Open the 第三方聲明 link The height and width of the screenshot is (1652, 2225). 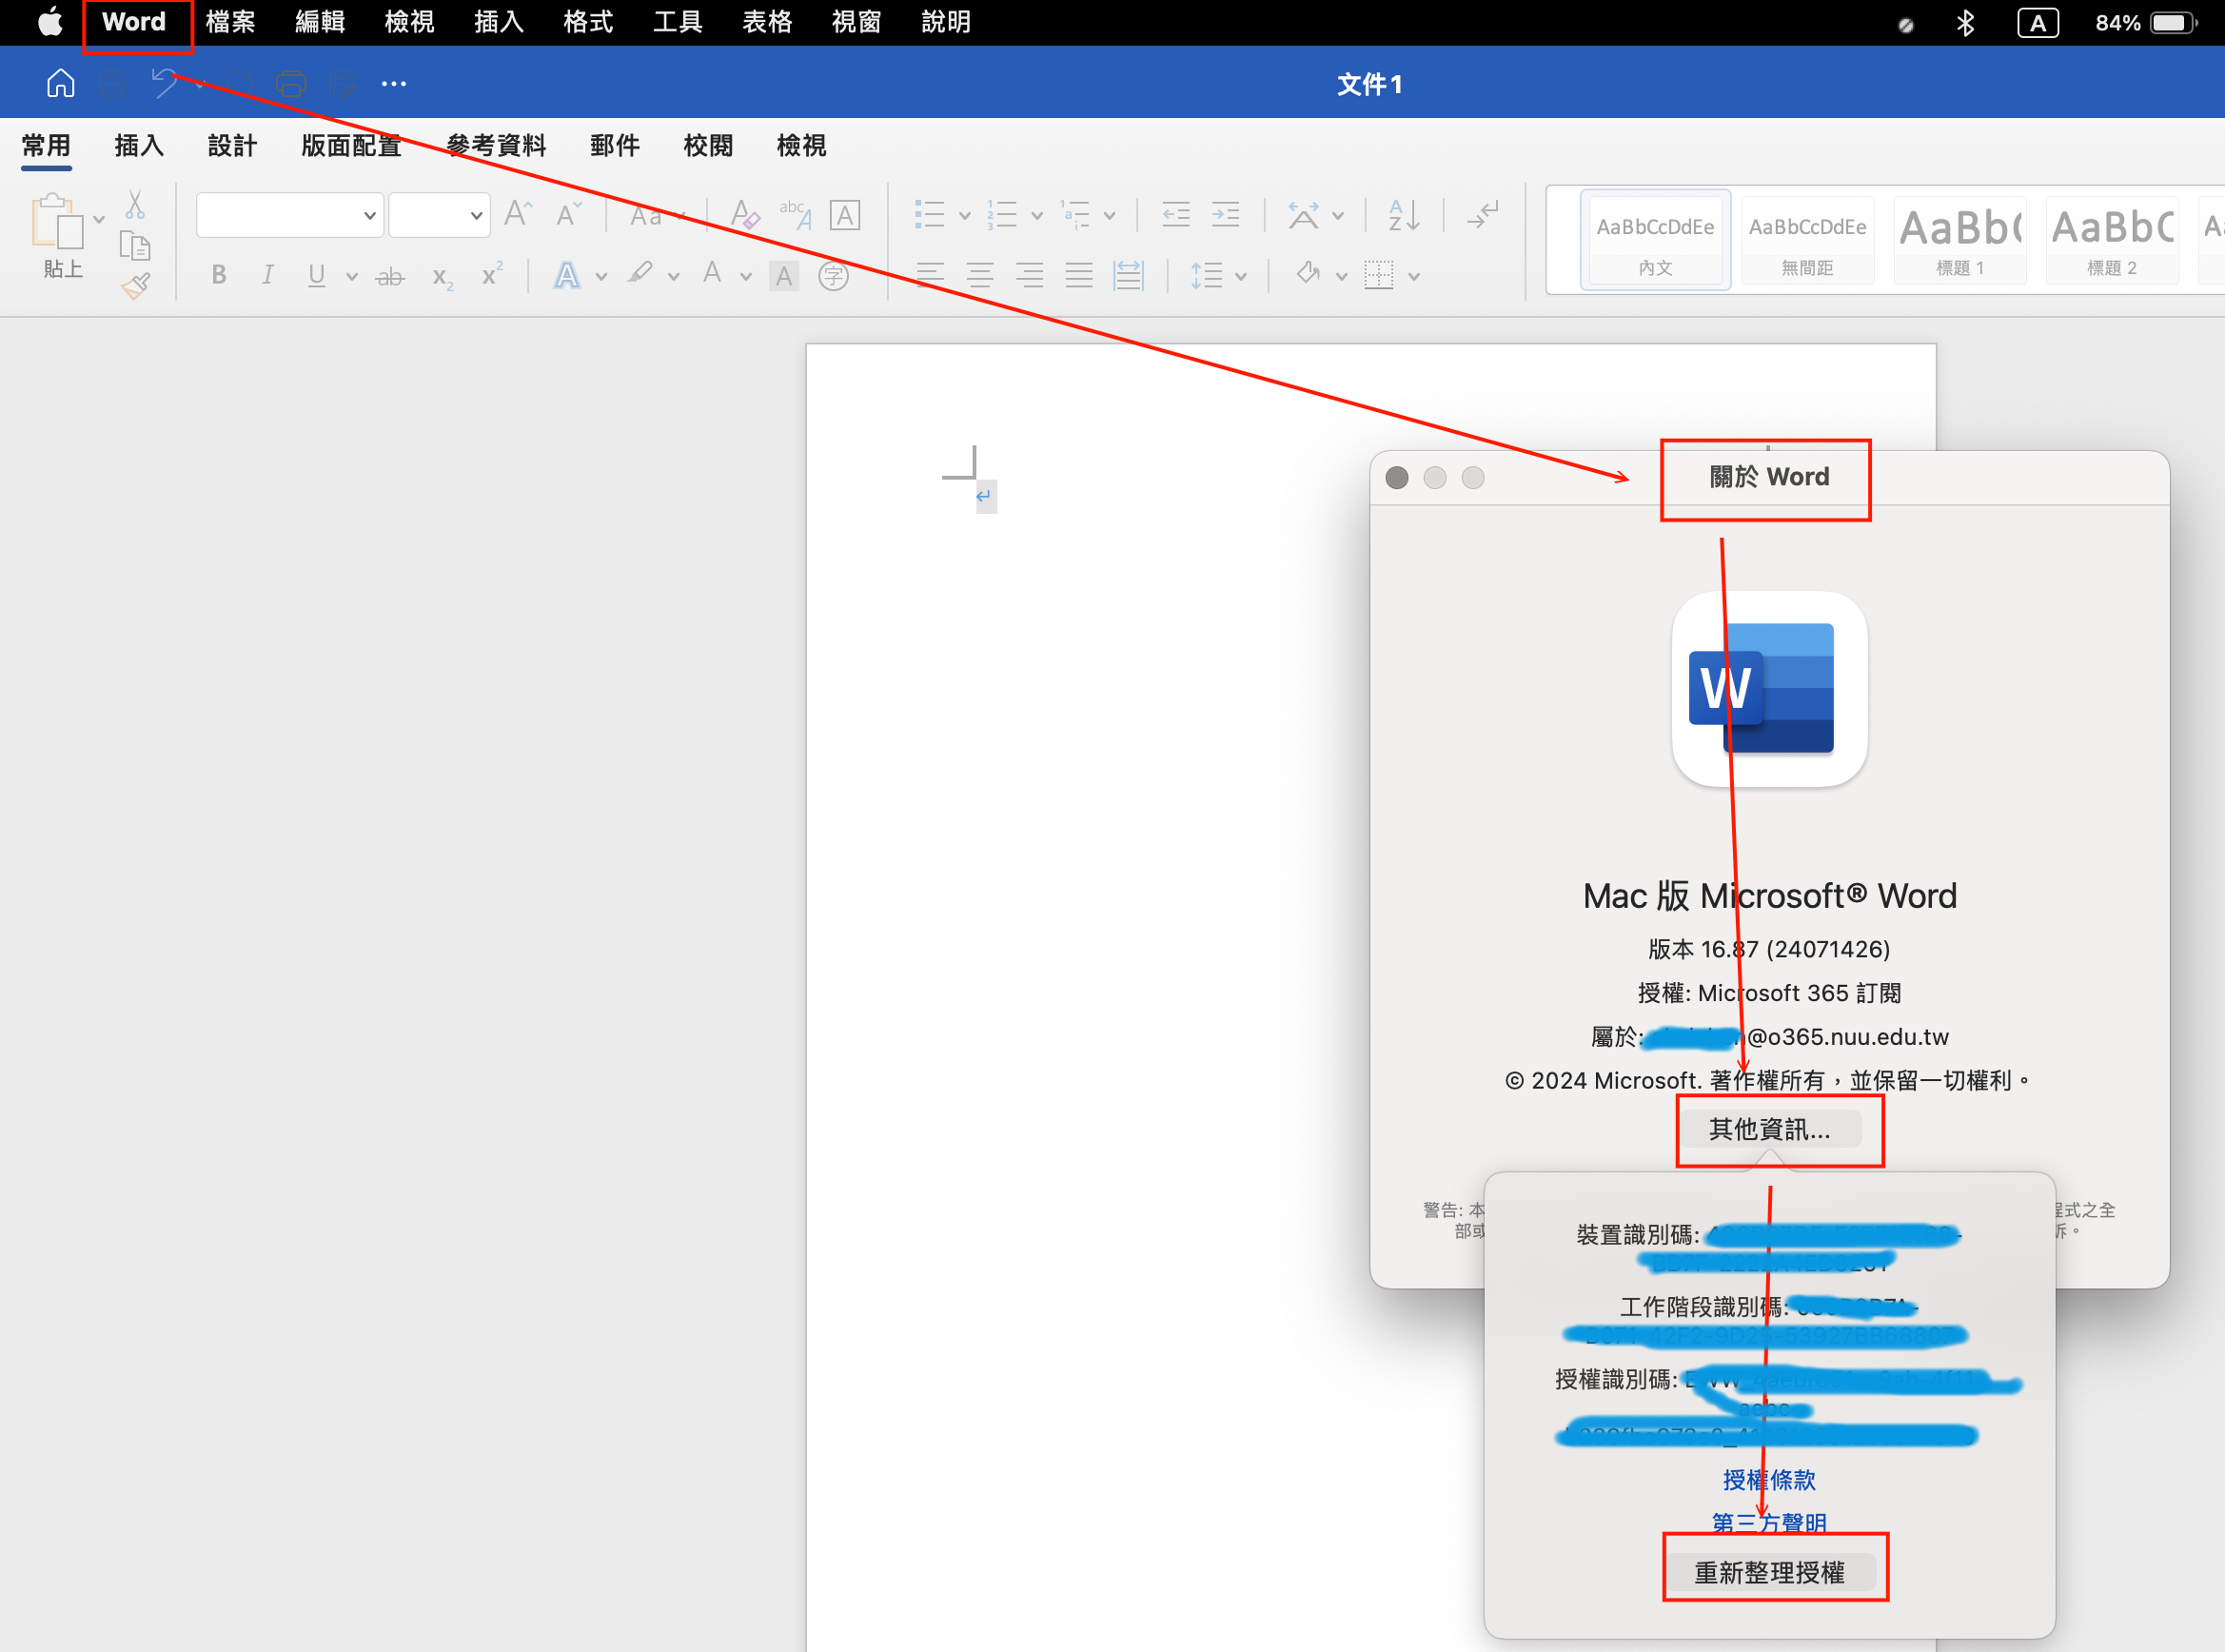click(x=1769, y=1523)
